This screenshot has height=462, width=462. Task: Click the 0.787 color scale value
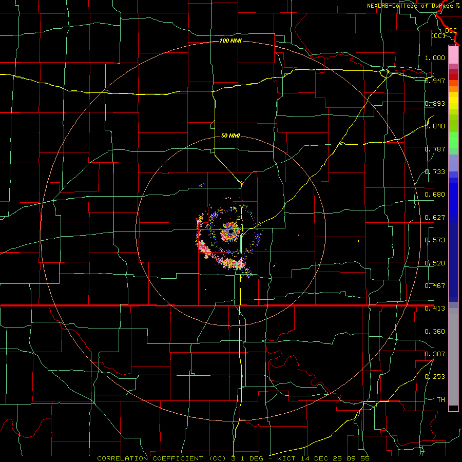435,149
